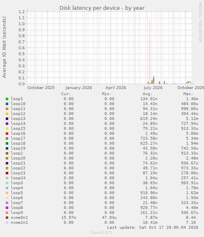This screenshot has height=237, width=204.
Task: Click the loop13 max value 5.12m
Action: (x=192, y=119)
